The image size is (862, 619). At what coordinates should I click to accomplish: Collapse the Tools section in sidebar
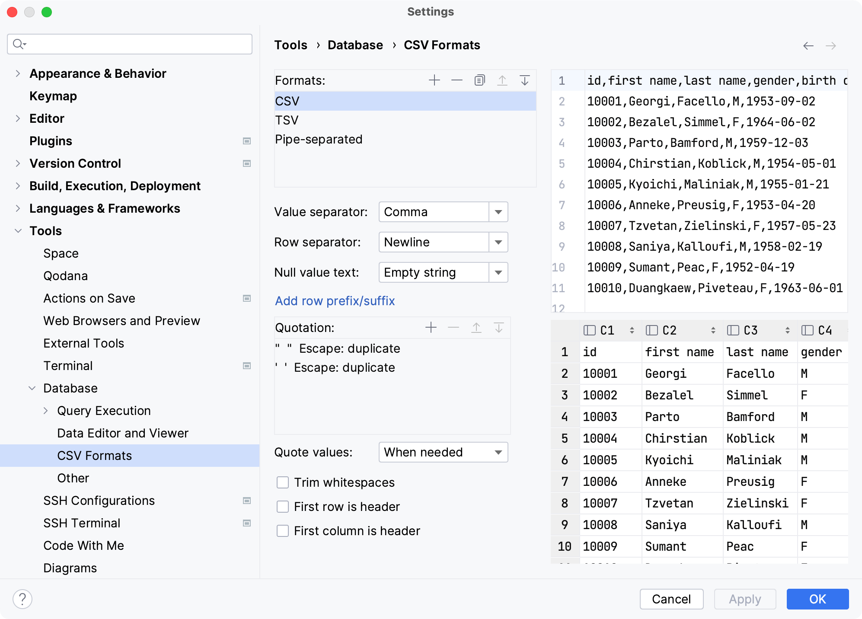point(18,231)
